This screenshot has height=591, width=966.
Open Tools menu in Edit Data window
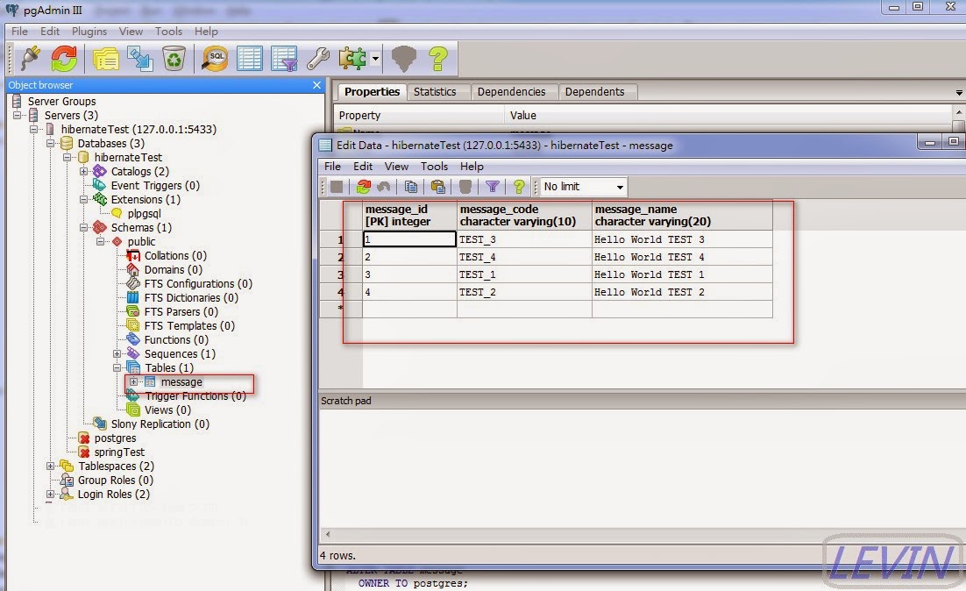pos(434,167)
